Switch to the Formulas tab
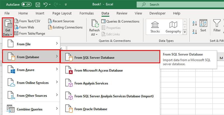 [x=87, y=13]
